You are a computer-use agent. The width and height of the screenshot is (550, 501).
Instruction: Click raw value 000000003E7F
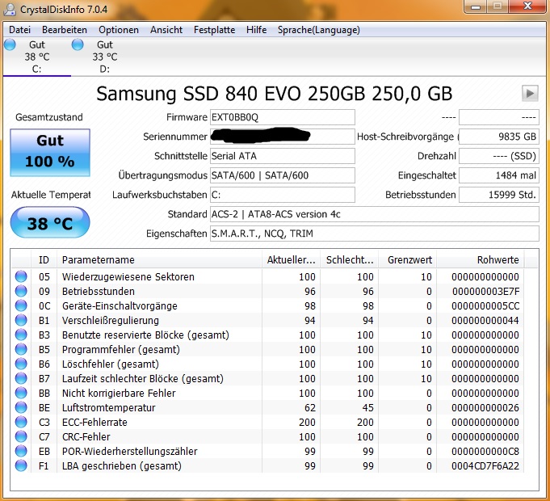[486, 291]
